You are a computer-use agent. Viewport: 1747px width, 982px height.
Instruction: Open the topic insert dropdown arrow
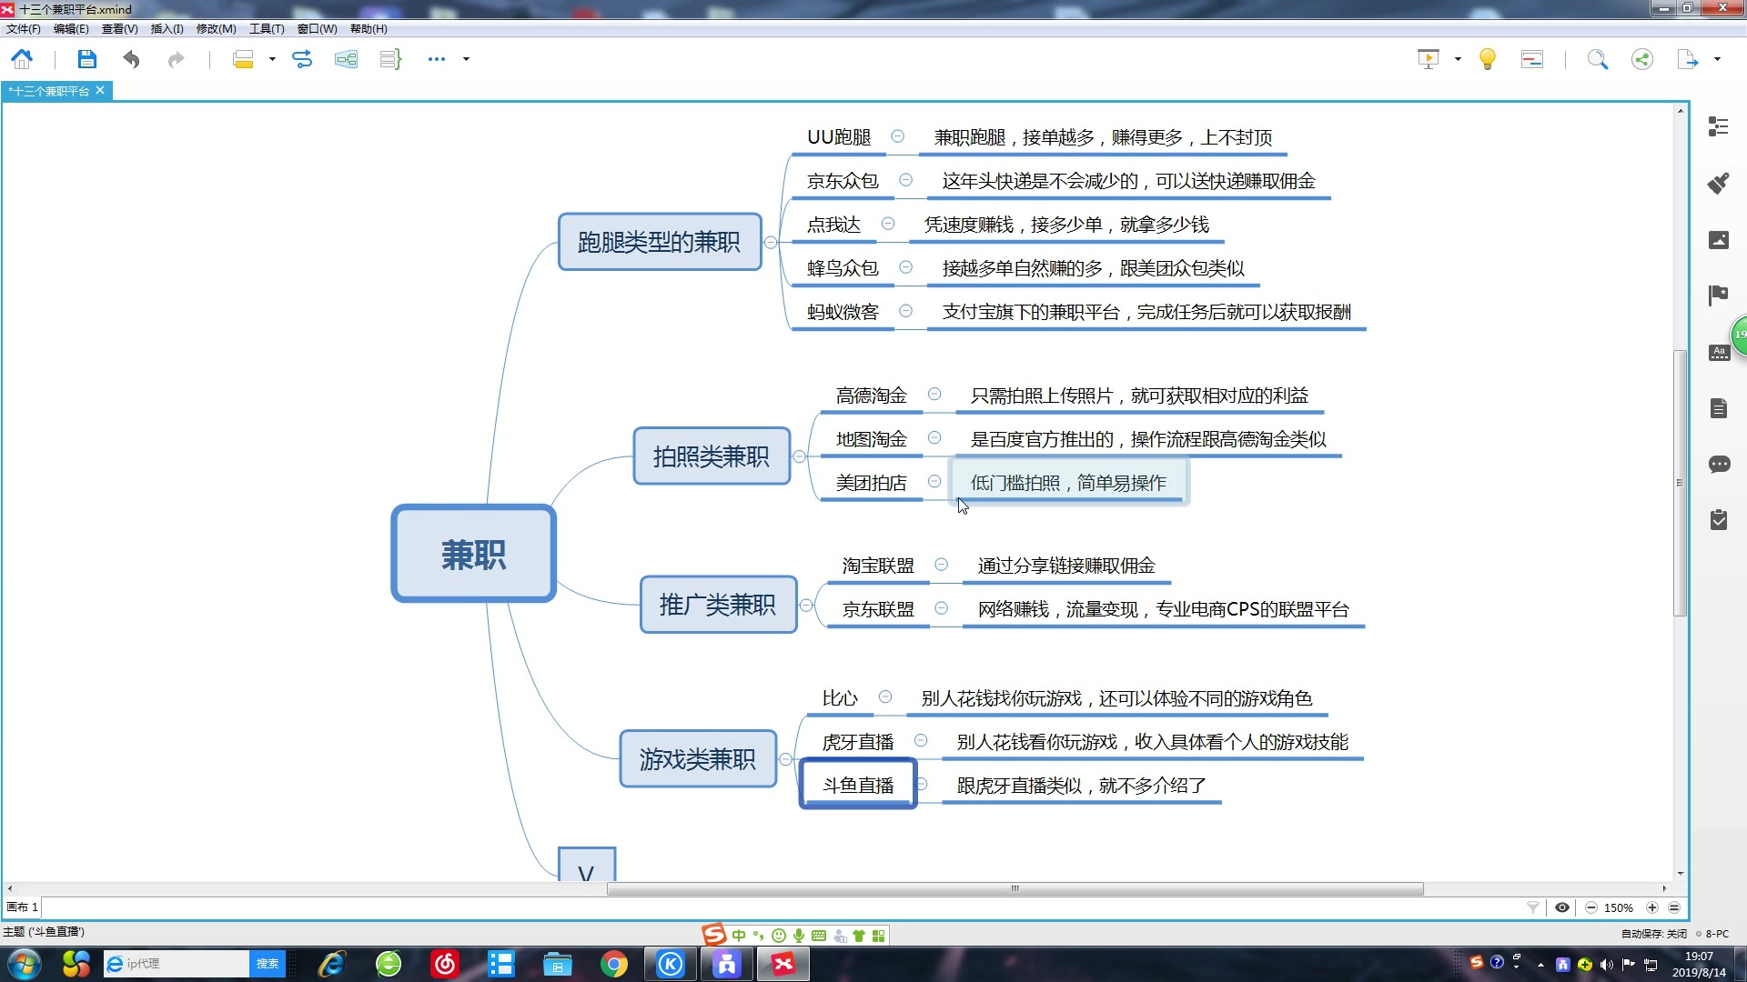coord(272,60)
